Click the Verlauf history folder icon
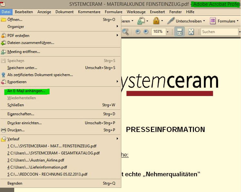The width and height of the screenshot is (241, 192). 4,139
